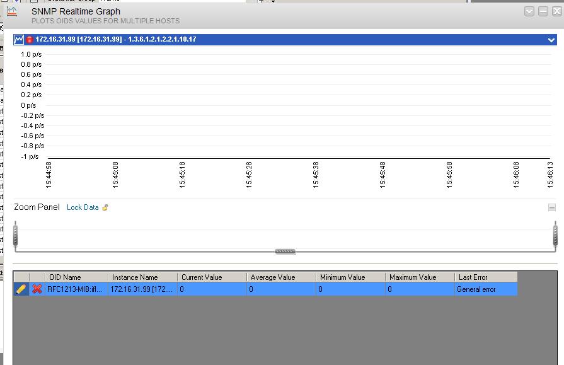This screenshot has height=365, width=564.
Task: Select the 172.16.31.99 [172.... instance name cell
Action: coord(142,289)
